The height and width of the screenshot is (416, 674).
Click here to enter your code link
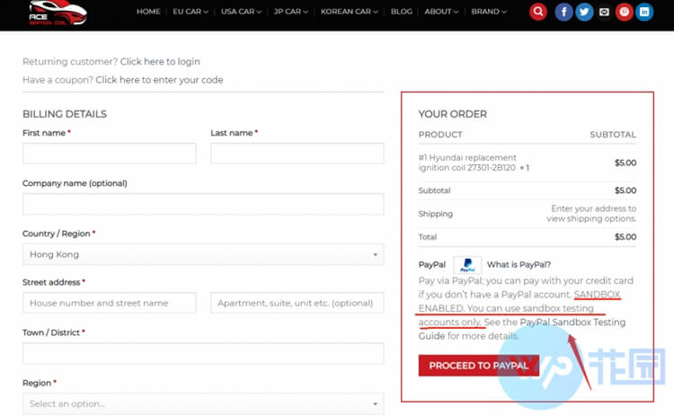[x=159, y=80]
